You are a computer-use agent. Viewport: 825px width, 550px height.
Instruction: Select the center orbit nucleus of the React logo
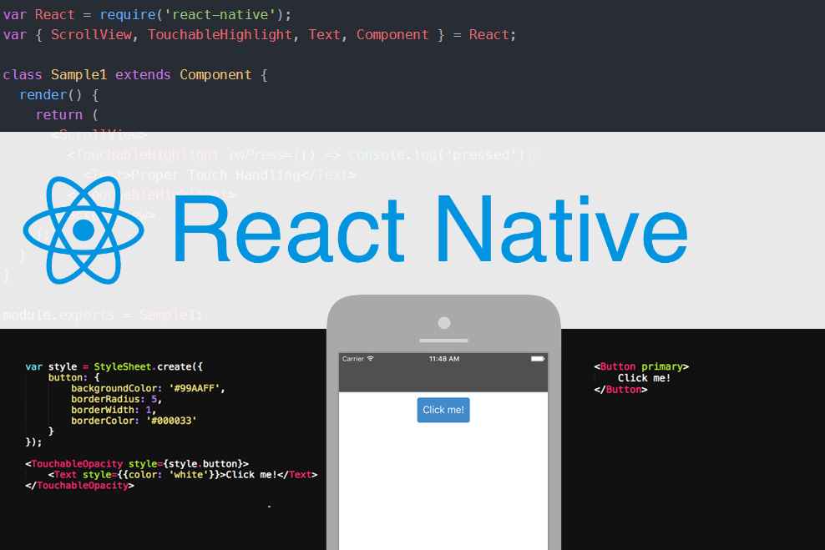[x=83, y=230]
